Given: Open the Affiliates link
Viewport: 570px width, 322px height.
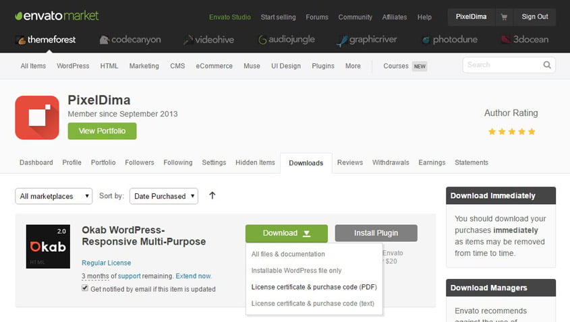Looking at the screenshot, I should [x=395, y=17].
